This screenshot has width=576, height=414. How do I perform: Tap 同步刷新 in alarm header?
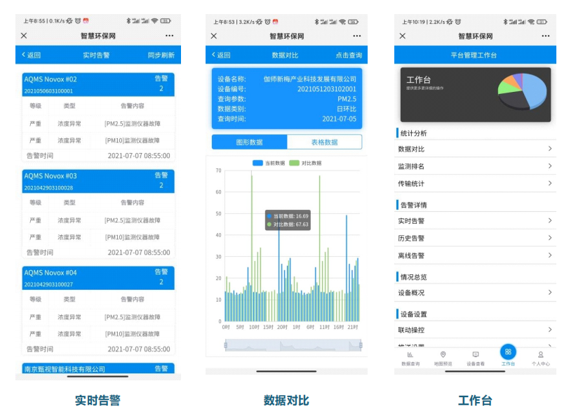point(161,55)
